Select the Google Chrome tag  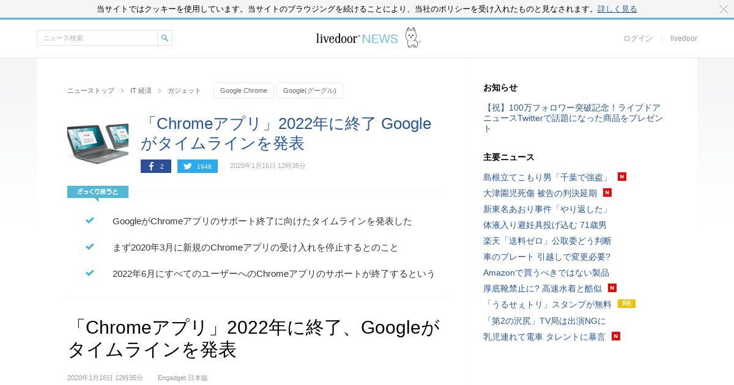[x=243, y=90]
